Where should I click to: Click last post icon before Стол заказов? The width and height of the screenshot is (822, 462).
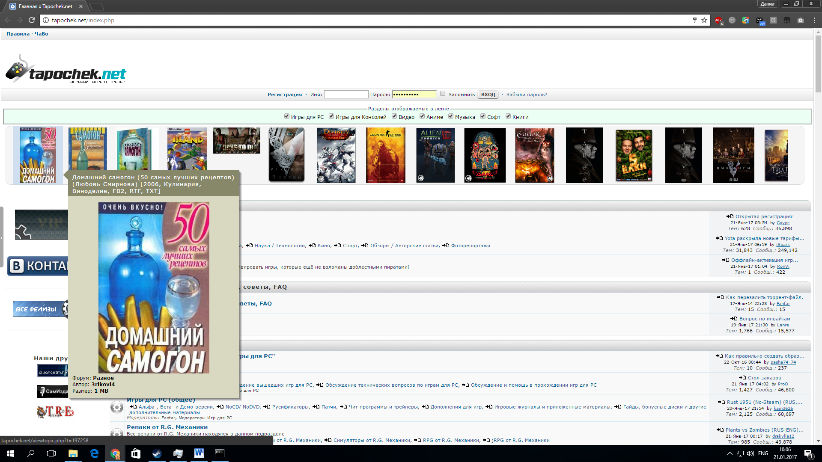point(742,378)
